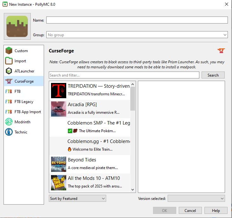Switch to the Technic page

[x=24, y=132]
